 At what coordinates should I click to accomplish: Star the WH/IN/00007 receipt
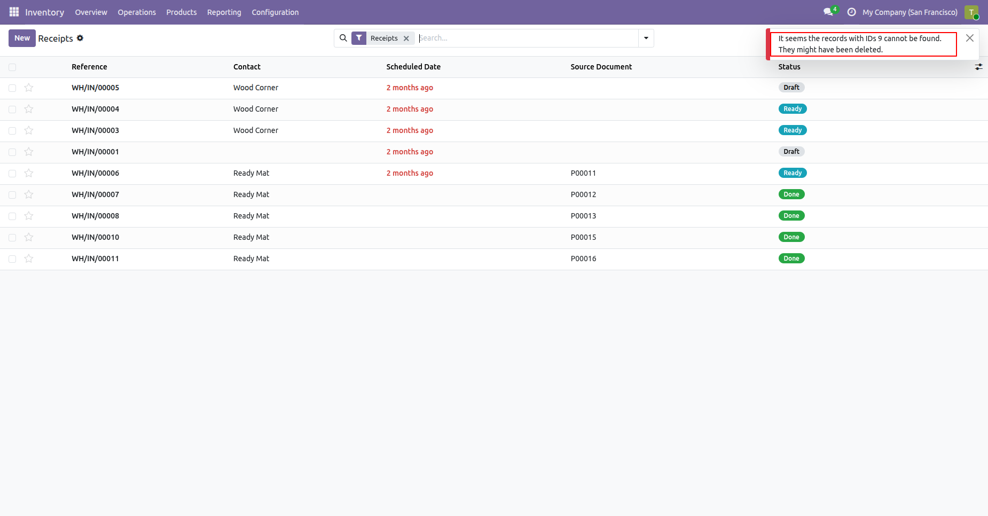pyautogui.click(x=29, y=194)
